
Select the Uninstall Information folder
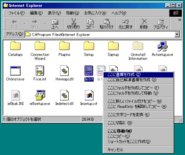point(138,45)
